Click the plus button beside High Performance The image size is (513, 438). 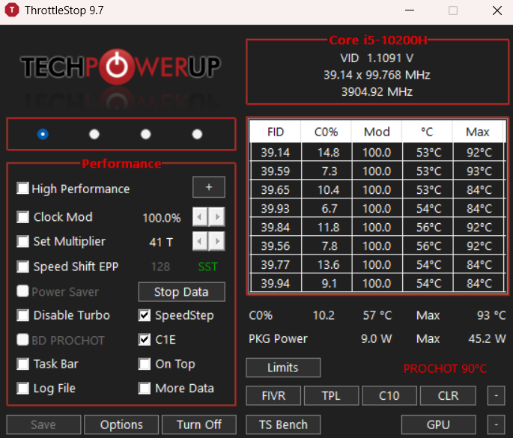click(x=209, y=187)
